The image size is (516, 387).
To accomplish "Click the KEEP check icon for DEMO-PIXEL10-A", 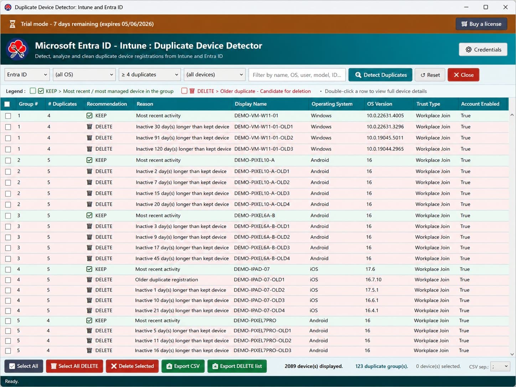I will [x=89, y=160].
